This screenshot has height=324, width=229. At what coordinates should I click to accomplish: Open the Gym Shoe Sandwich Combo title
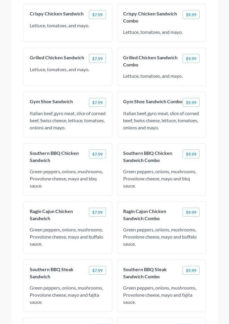point(153,101)
